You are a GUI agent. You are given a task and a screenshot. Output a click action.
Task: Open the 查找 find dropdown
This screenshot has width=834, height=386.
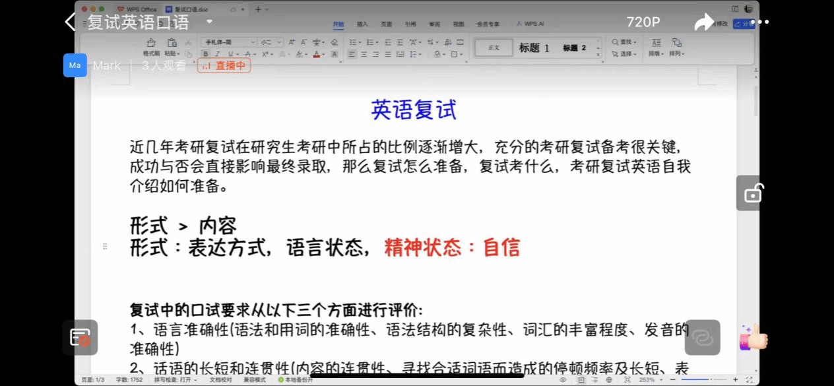point(624,42)
